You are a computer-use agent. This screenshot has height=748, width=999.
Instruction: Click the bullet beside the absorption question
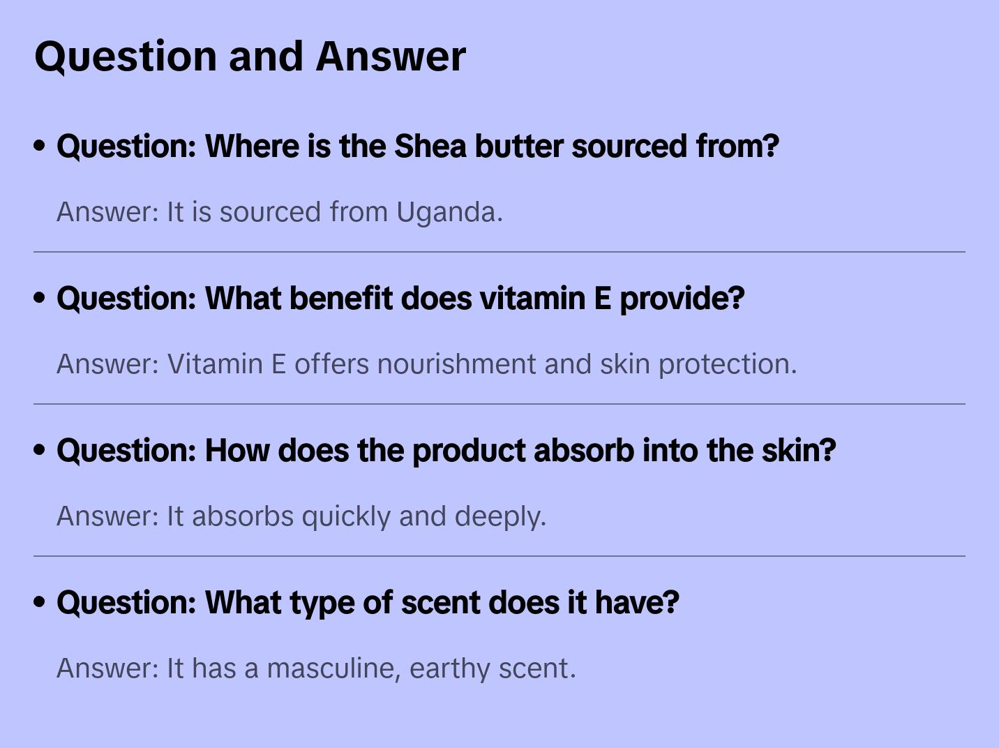click(x=40, y=451)
